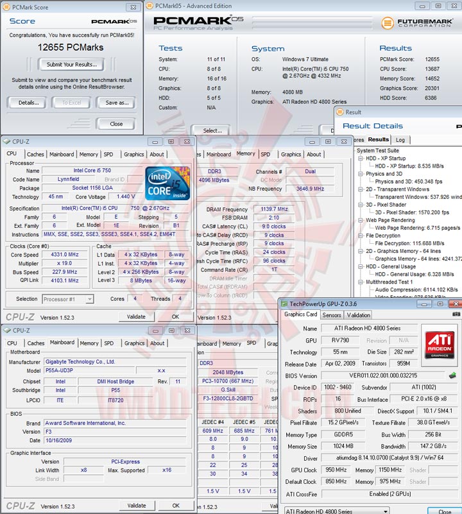
Task: Collapse the Multithreaded Test 1 node
Action: [x=361, y=282]
